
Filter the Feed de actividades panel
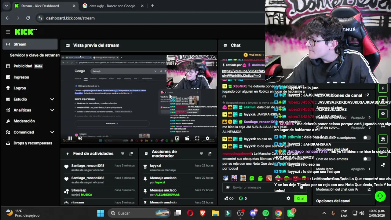(x=122, y=154)
